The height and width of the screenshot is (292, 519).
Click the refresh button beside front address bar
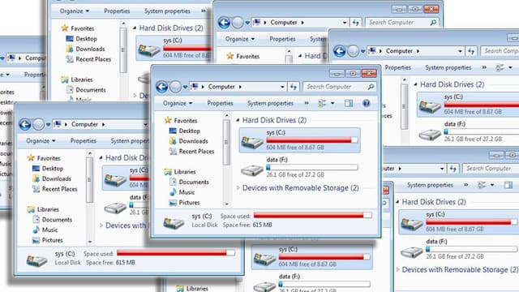pyautogui.click(x=294, y=87)
